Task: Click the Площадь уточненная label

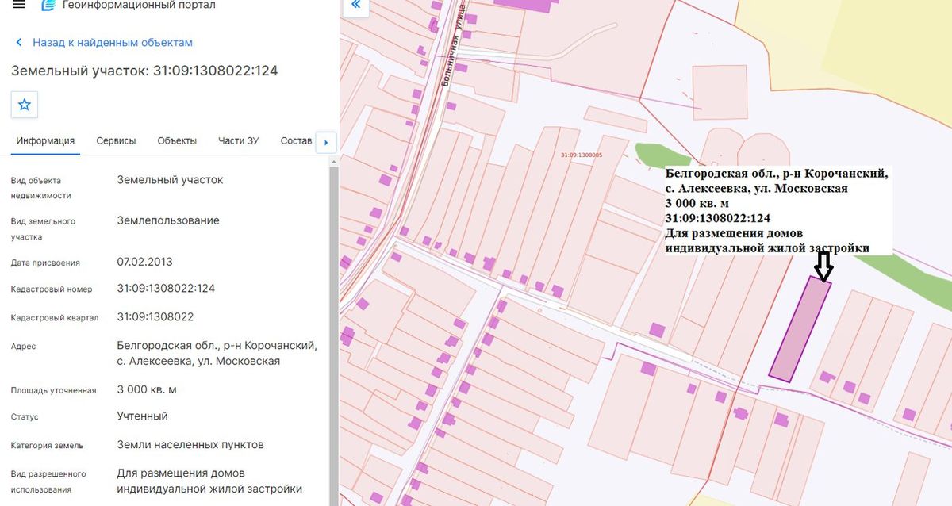Action: click(x=54, y=390)
